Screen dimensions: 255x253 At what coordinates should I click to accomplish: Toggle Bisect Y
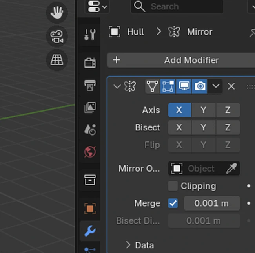[204, 127]
